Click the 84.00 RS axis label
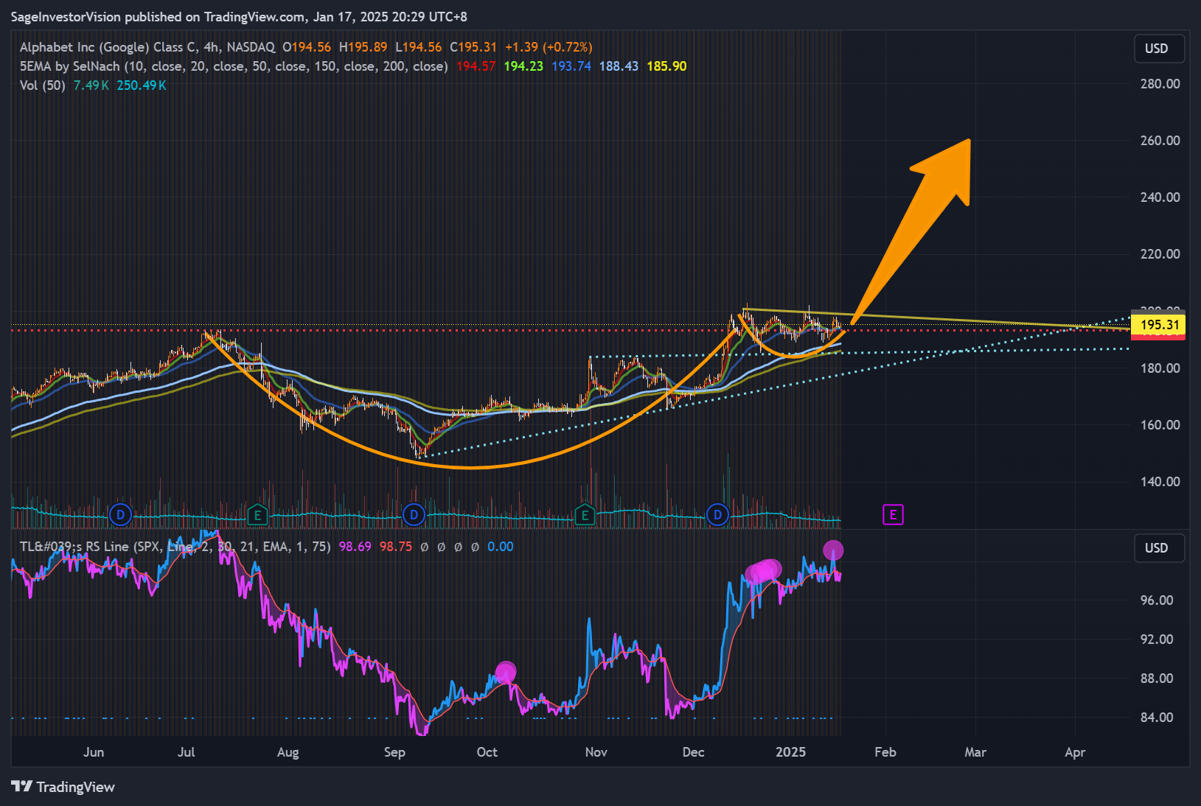Image resolution: width=1201 pixels, height=806 pixels. 1157,718
